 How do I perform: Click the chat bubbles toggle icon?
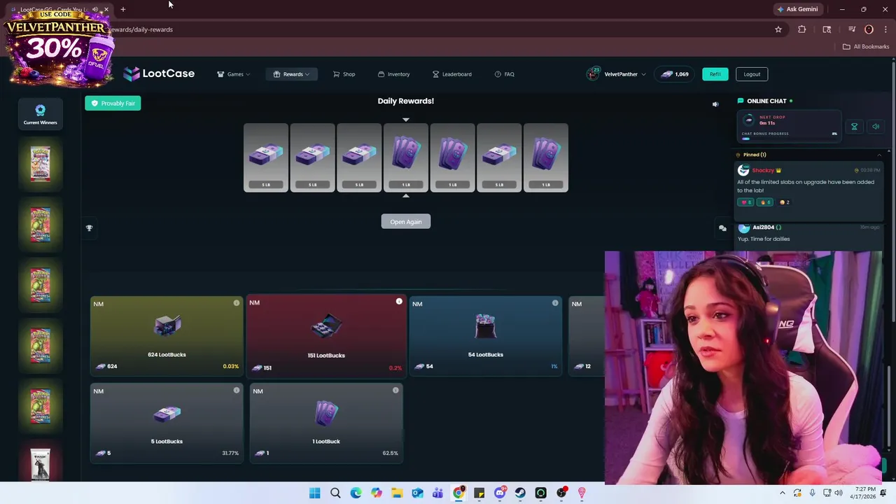coord(722,228)
